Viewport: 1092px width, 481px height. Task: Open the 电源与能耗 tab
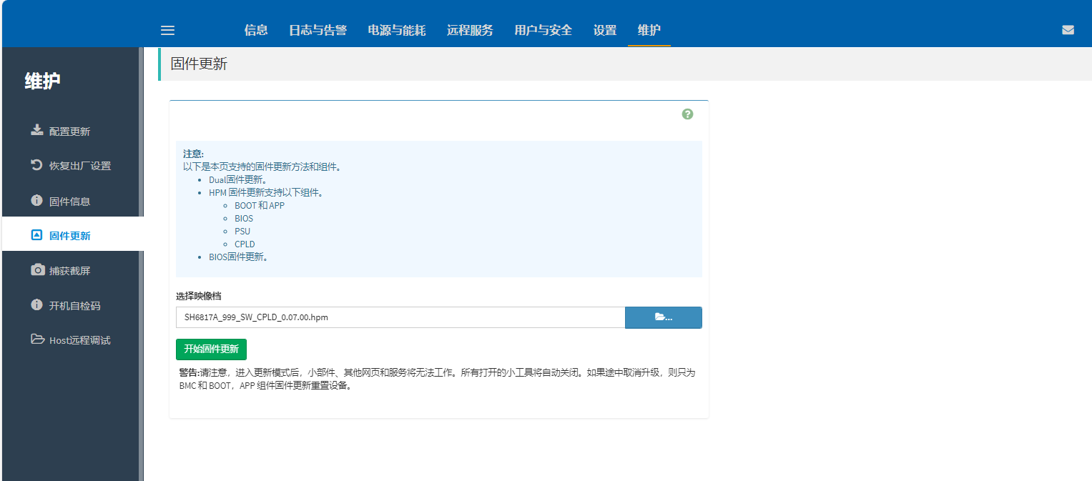point(396,30)
